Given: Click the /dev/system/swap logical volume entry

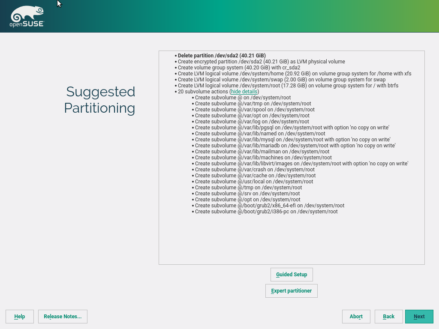Looking at the screenshot, I should [x=281, y=80].
